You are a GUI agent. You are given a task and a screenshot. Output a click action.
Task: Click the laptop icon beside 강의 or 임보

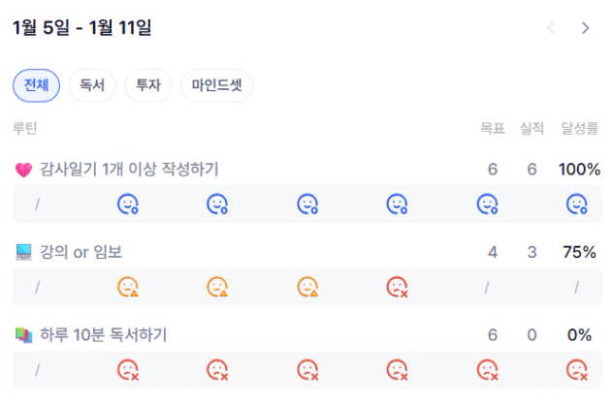tap(24, 252)
